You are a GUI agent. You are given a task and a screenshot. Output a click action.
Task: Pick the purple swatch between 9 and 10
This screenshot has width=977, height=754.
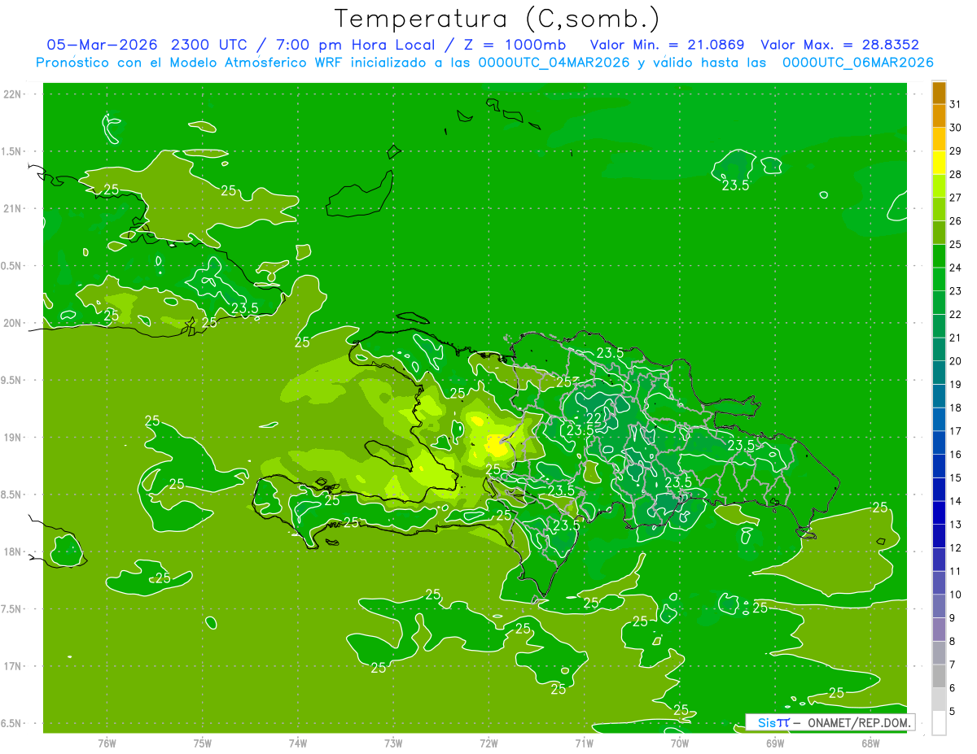point(939,606)
